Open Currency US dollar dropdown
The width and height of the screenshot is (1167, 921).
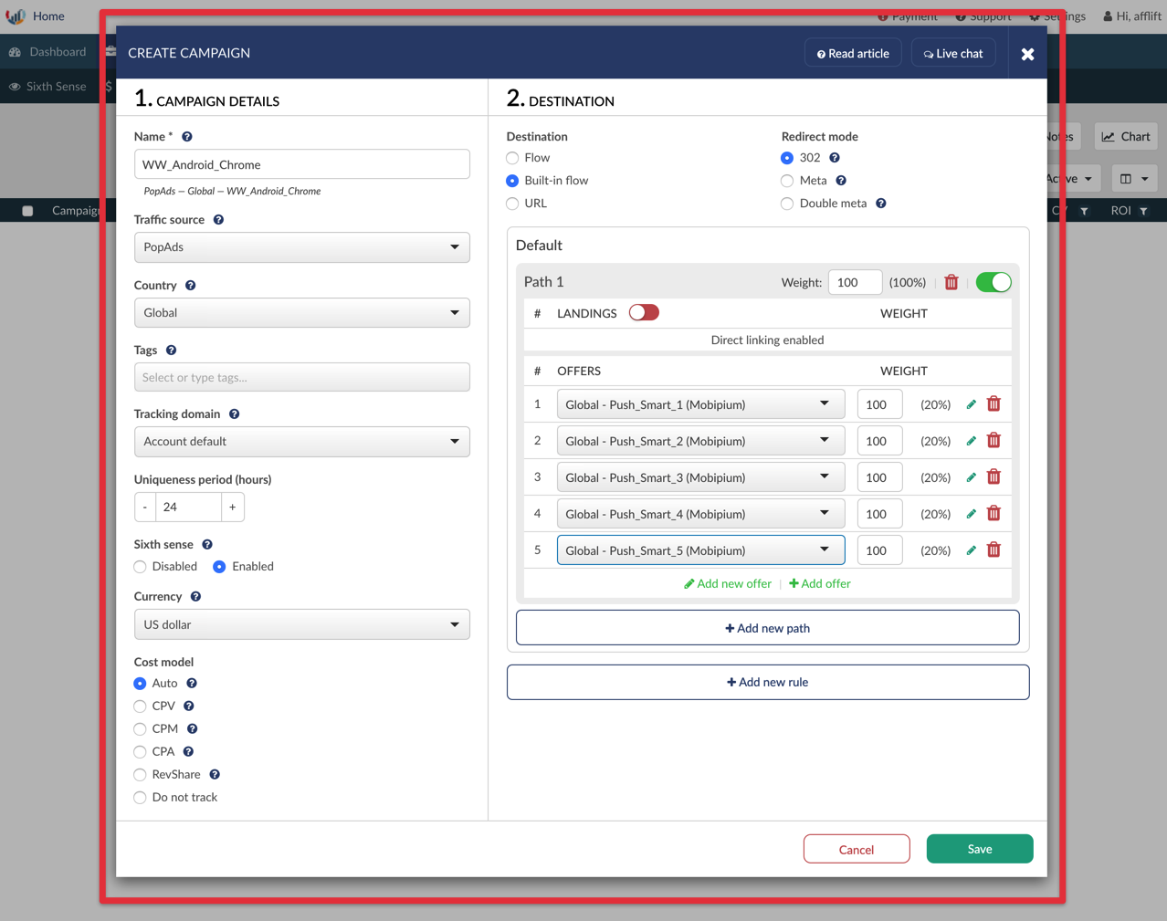point(302,625)
